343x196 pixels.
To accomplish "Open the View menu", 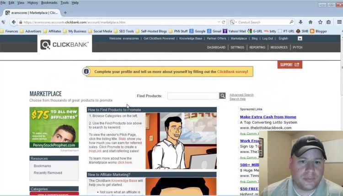I will click(x=21, y=3).
